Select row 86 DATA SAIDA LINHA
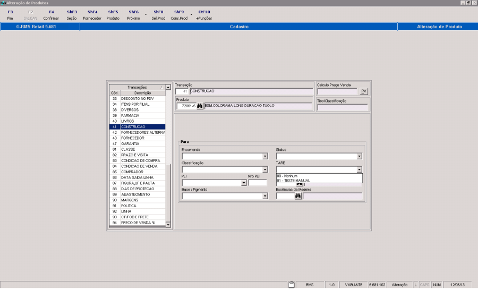This screenshot has height=290, width=478. click(x=137, y=177)
